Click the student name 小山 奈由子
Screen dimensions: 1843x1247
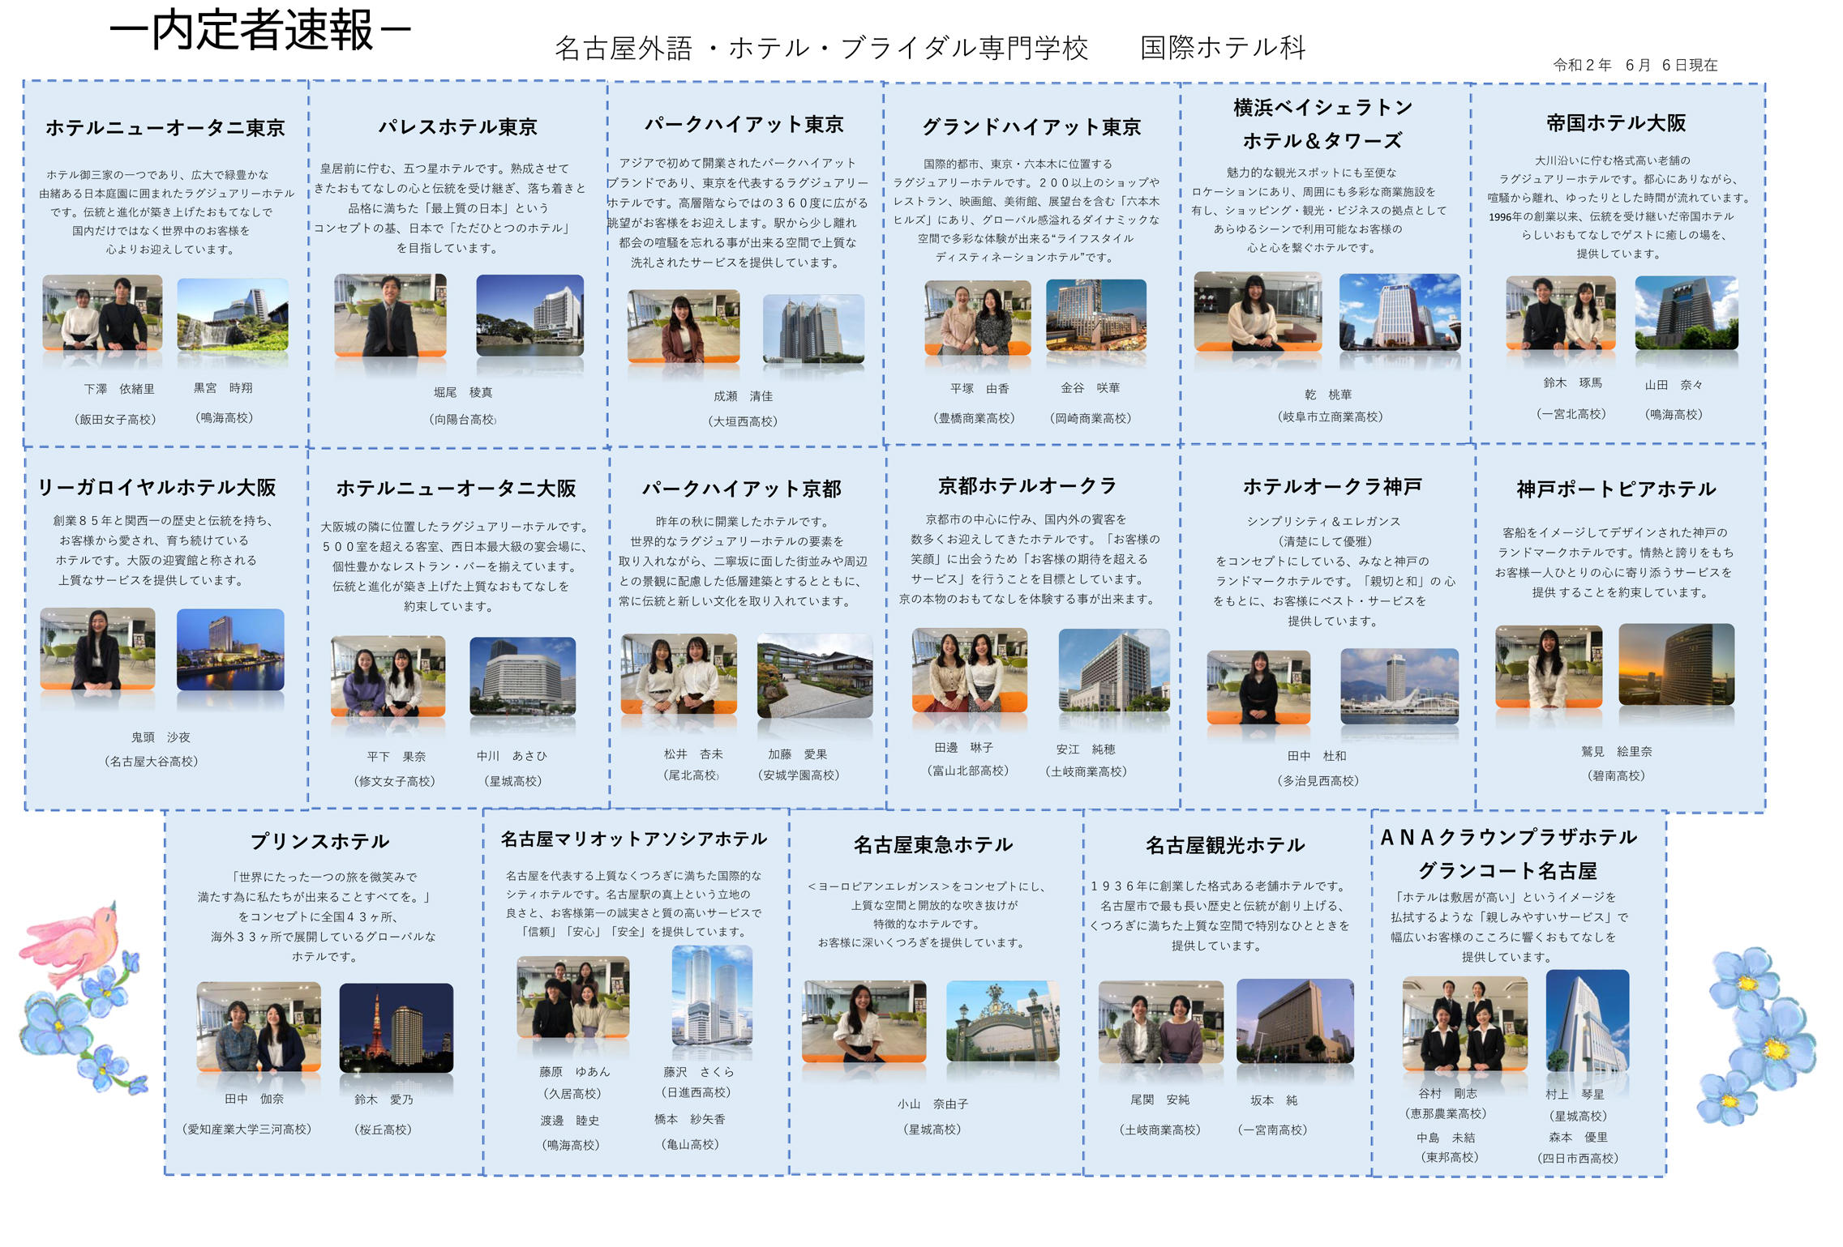(x=932, y=1105)
